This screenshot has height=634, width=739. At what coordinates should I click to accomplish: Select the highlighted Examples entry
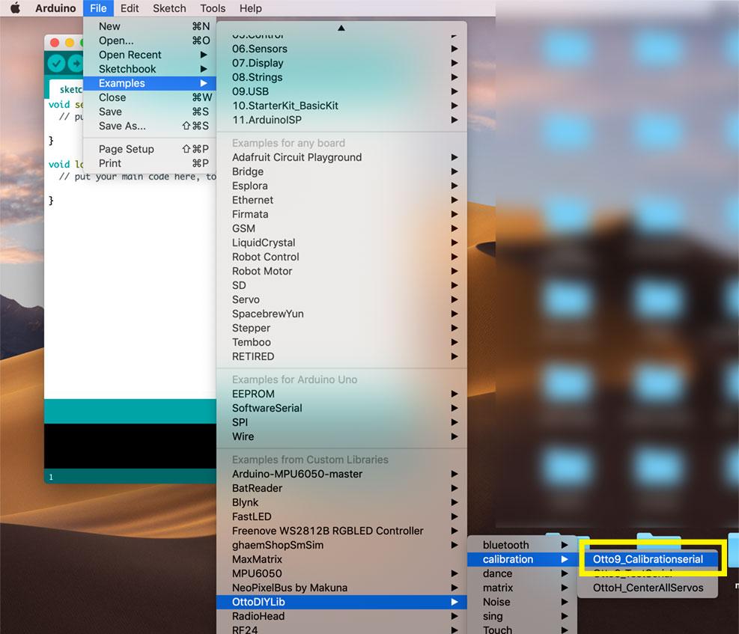coord(150,83)
